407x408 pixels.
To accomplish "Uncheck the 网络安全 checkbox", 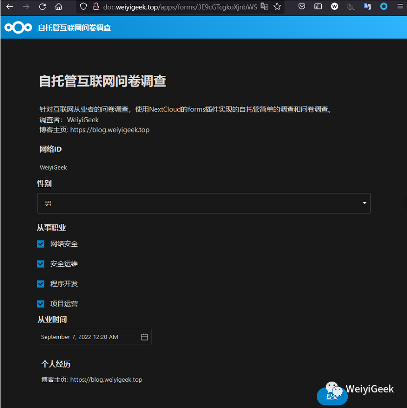I will point(41,244).
